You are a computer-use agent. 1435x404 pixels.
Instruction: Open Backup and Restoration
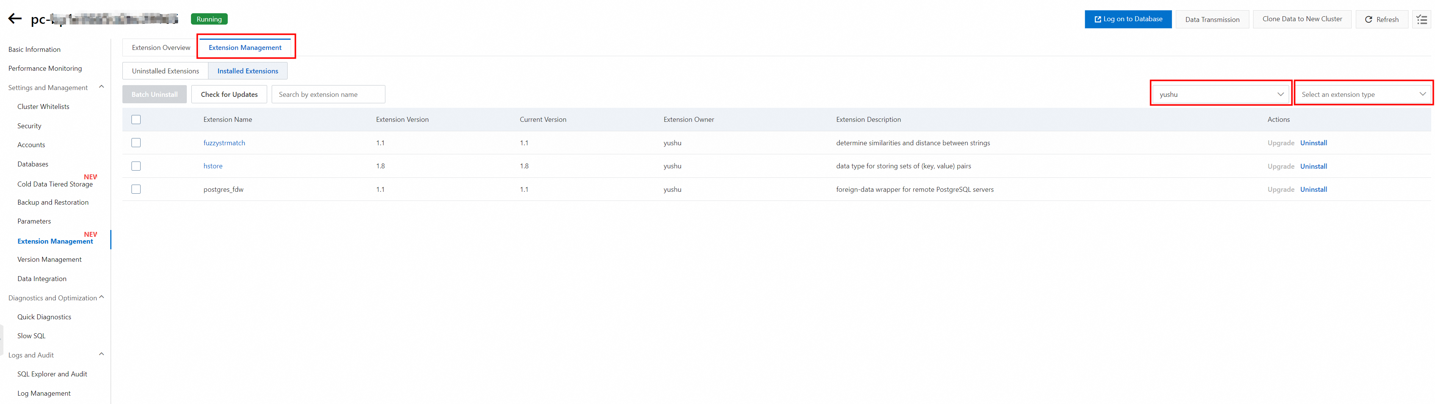click(53, 202)
